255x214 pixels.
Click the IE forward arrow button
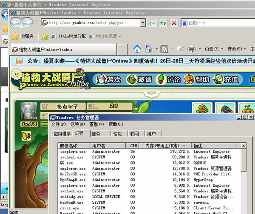[27, 23]
